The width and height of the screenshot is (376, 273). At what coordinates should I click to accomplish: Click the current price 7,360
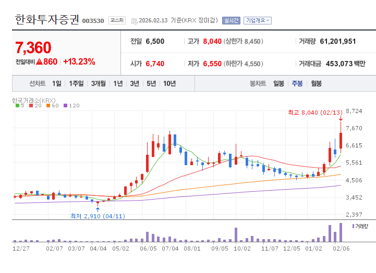(33, 47)
